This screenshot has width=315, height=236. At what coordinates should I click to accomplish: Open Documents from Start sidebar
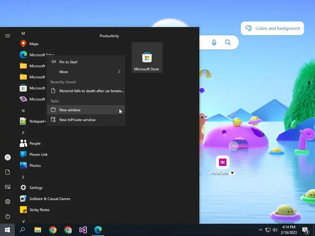tap(8, 172)
